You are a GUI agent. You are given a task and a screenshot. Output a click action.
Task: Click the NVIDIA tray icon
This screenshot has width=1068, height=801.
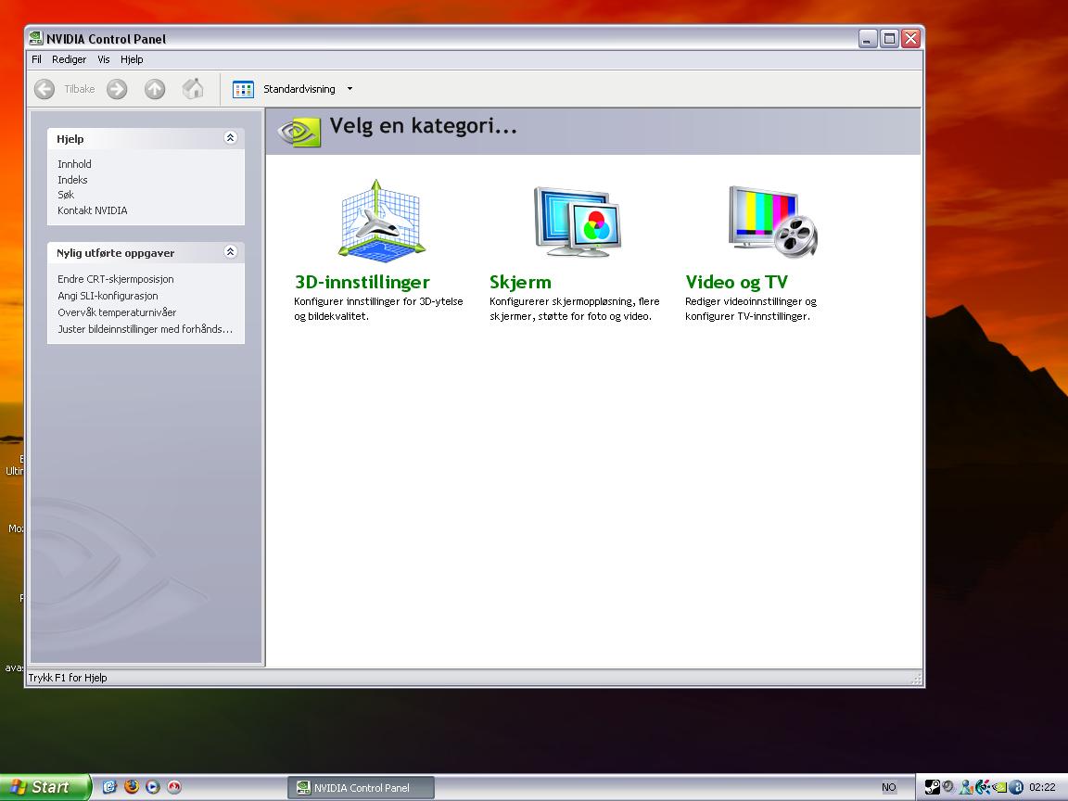point(999,787)
